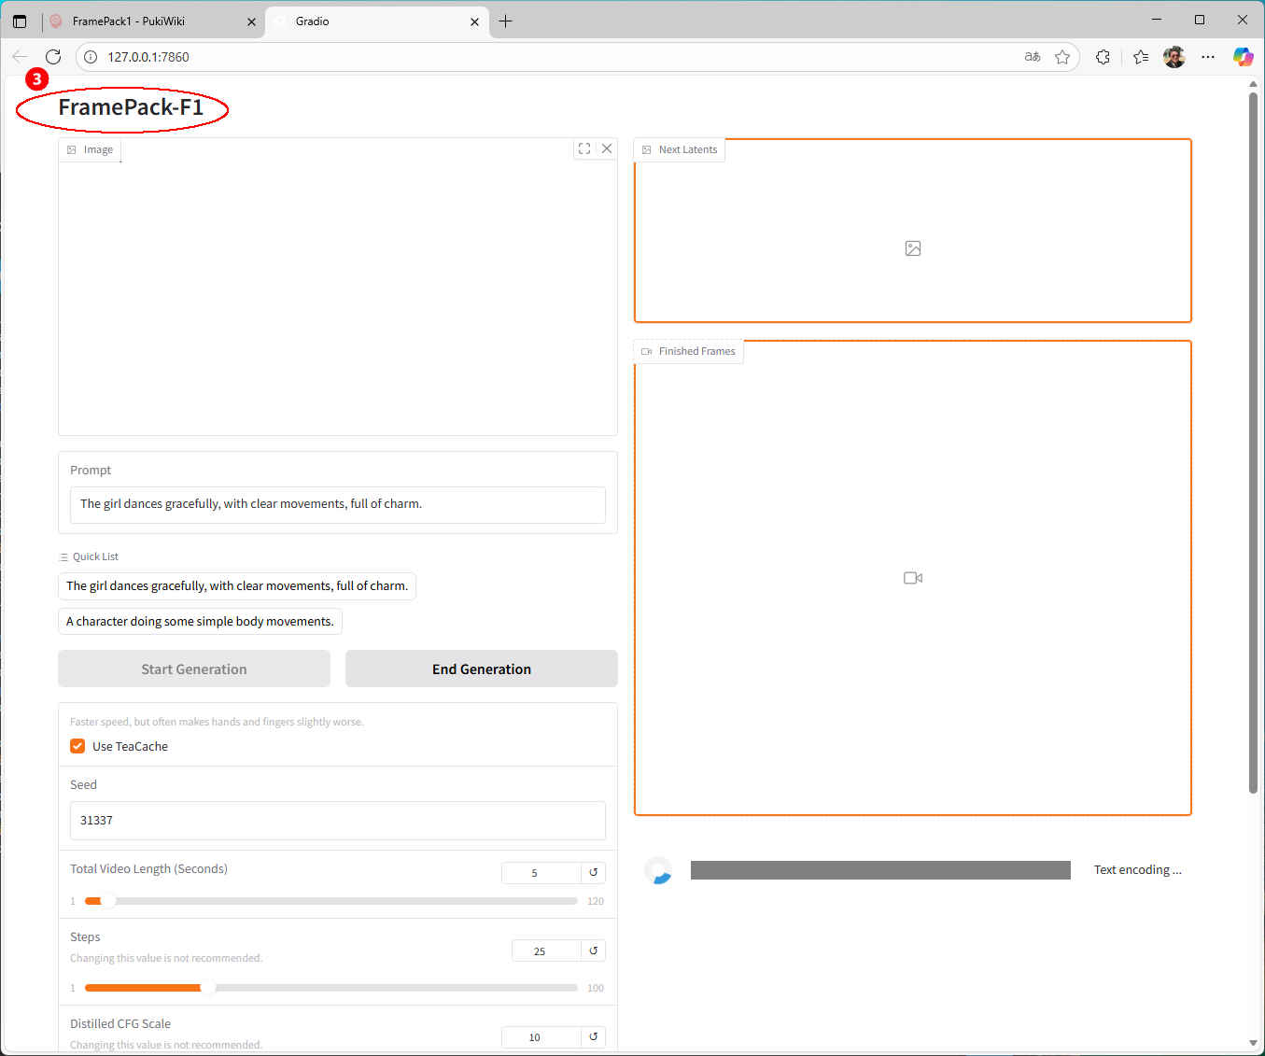The height and width of the screenshot is (1056, 1265).
Task: Click the fullscreen icon on Image panel
Action: coord(584,148)
